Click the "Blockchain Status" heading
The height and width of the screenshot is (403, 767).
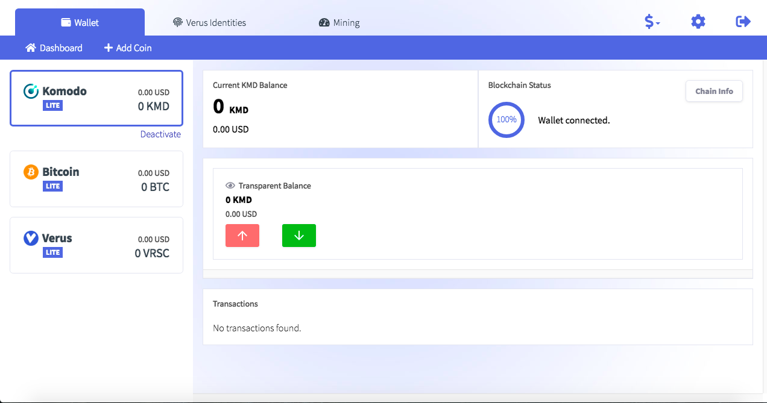click(x=520, y=85)
